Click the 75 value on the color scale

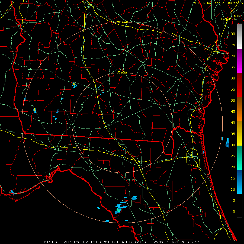tap(233, 45)
